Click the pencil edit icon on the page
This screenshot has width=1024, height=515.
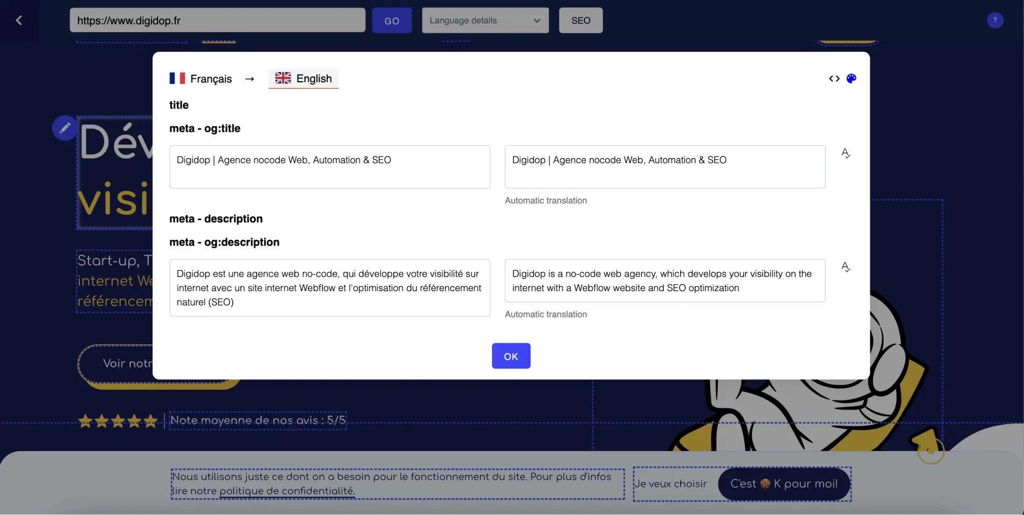pyautogui.click(x=65, y=128)
